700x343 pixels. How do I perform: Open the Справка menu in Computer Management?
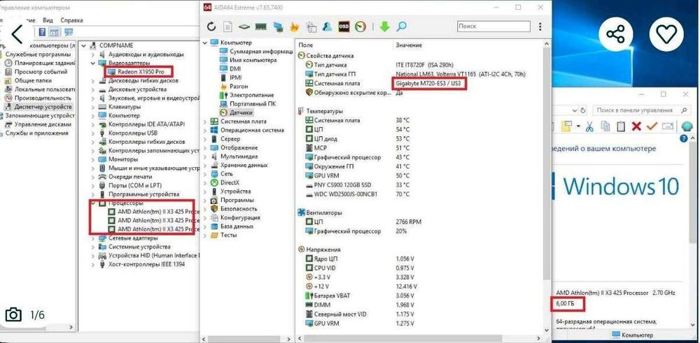tap(72, 20)
